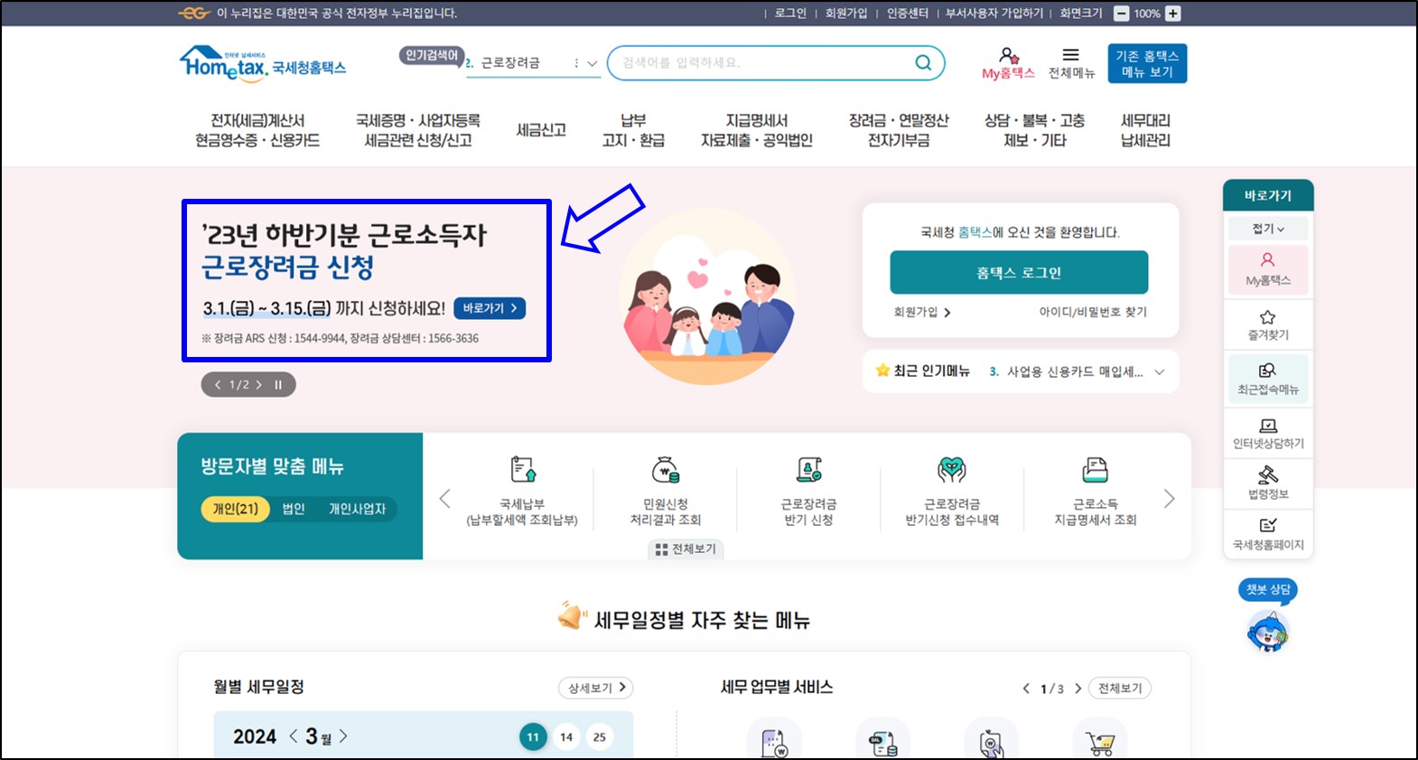This screenshot has width=1418, height=760.
Task: Click 기존 홈택스 메뉴 보기 button
Action: click(x=1147, y=63)
